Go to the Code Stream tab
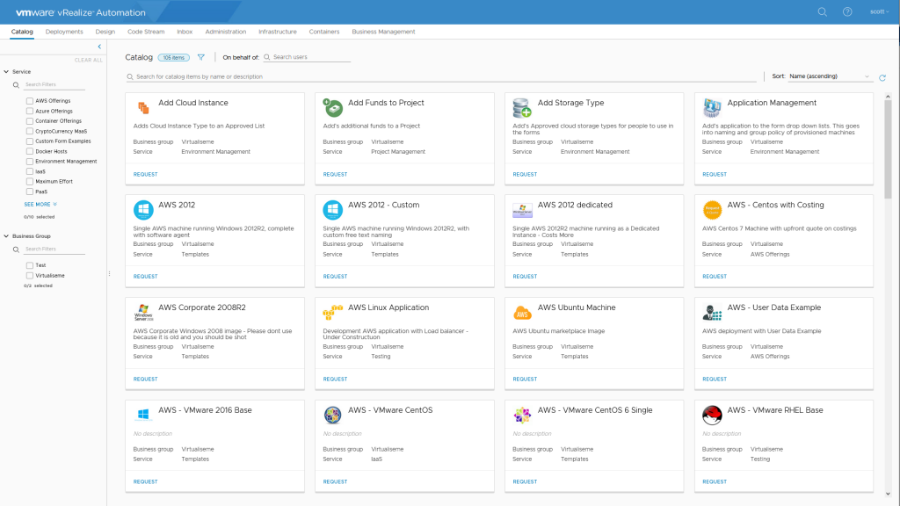This screenshot has width=900, height=506. [x=146, y=32]
